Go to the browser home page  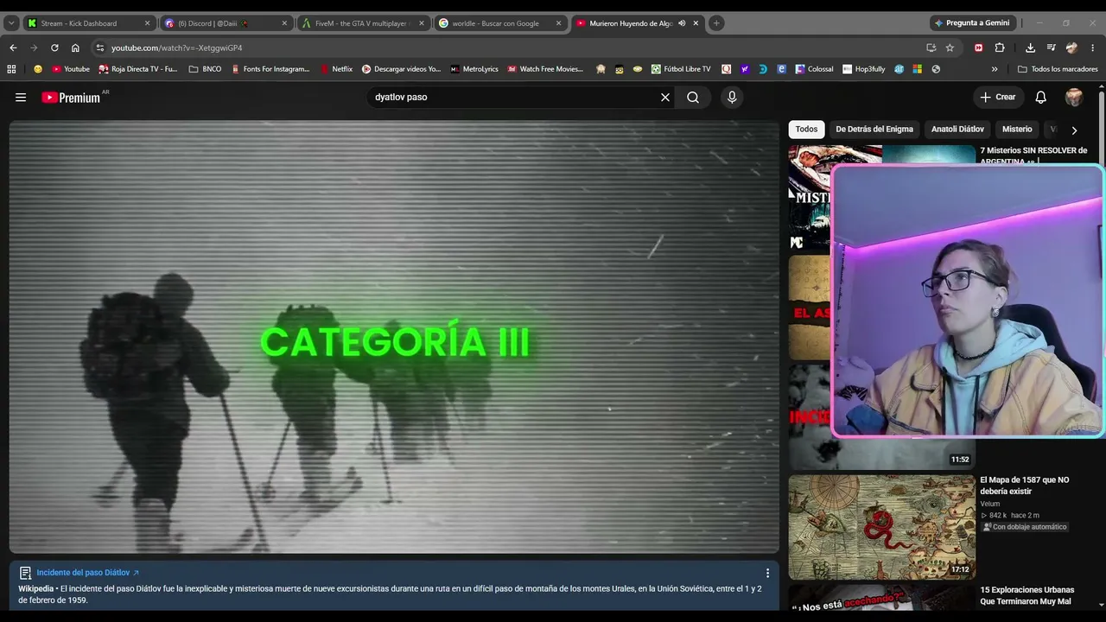pos(75,48)
